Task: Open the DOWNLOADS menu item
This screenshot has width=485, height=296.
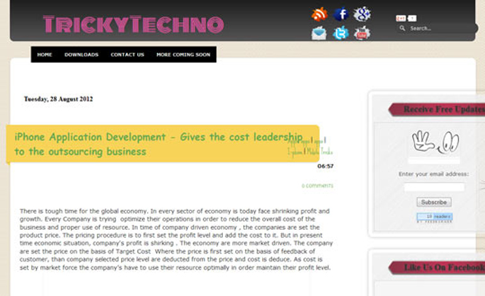Action: click(81, 54)
